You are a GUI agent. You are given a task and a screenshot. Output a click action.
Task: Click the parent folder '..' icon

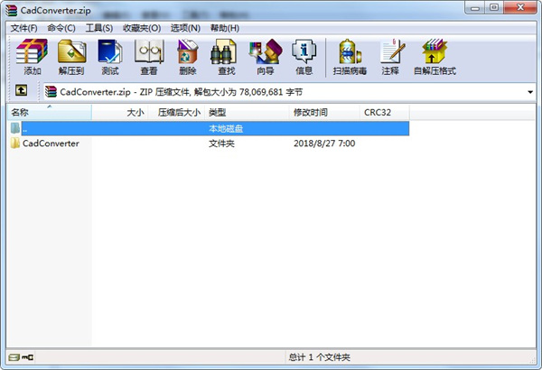pyautogui.click(x=14, y=128)
